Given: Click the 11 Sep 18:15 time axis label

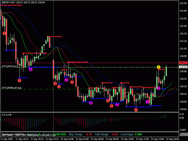Looking at the screenshot, I should tap(22, 139).
